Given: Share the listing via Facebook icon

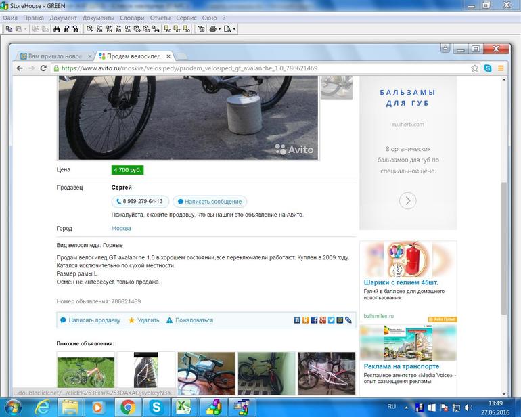Looking at the screenshot, I should (314, 320).
